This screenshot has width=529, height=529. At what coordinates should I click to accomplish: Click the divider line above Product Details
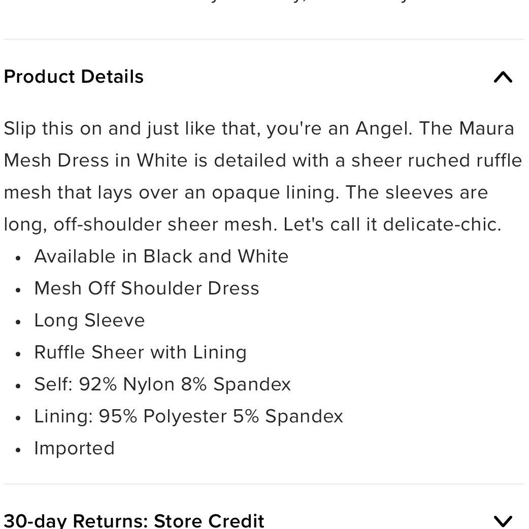tap(264, 38)
